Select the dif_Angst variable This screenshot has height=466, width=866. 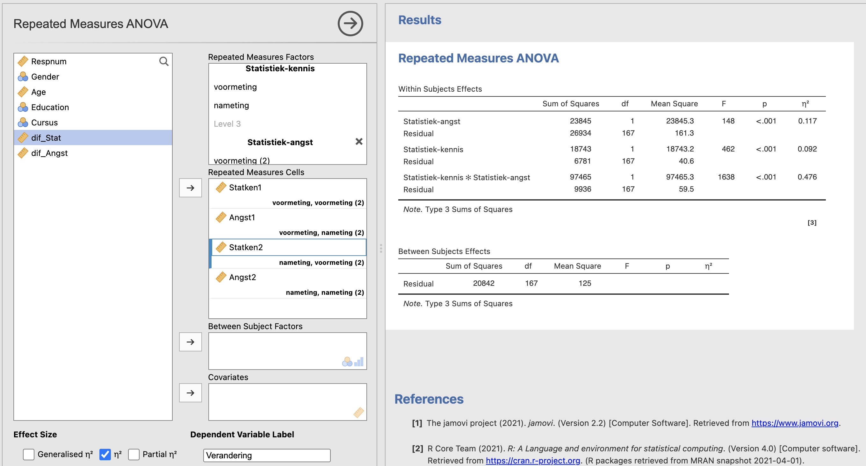pyautogui.click(x=49, y=153)
